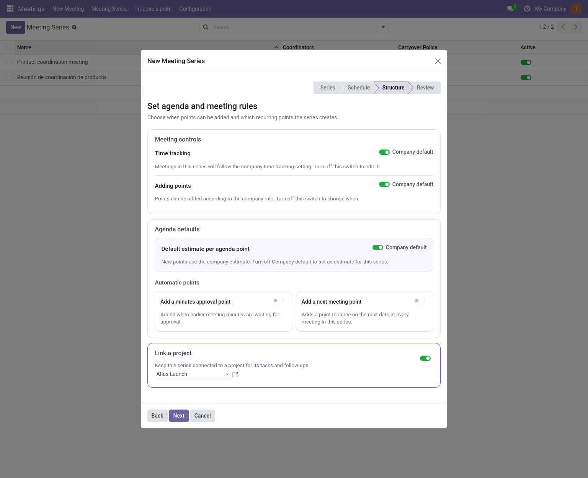
Task: Sort by the Name column caret
Action: (x=276, y=47)
